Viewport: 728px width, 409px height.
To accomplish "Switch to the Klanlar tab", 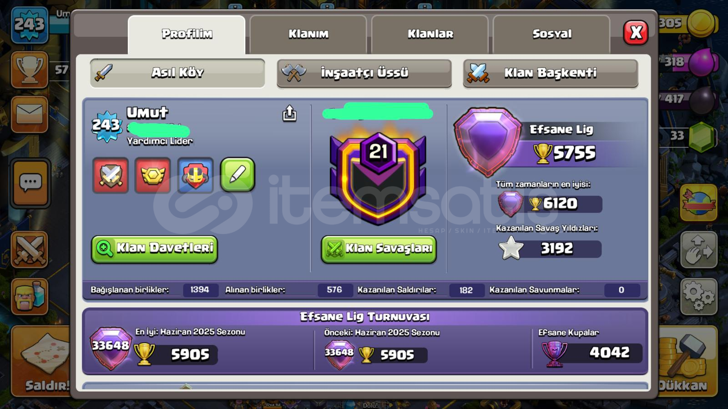I will click(430, 35).
